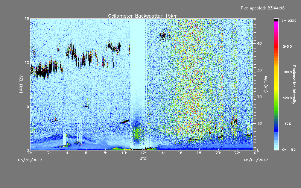Click the black cloud patch near 21:40 UTC, 3.5 km

pyautogui.click(x=234, y=120)
